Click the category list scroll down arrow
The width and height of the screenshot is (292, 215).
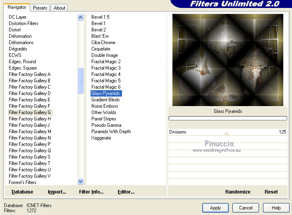(x=80, y=181)
